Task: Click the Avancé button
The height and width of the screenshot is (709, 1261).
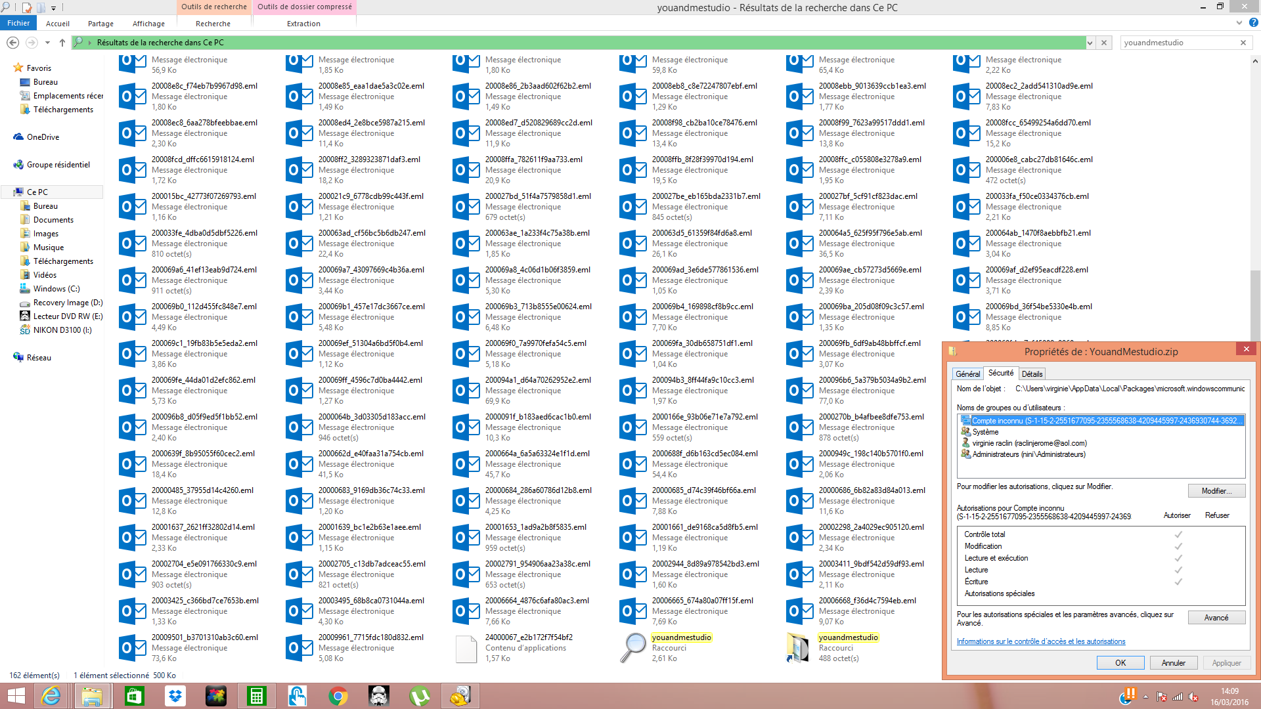Action: [1216, 618]
